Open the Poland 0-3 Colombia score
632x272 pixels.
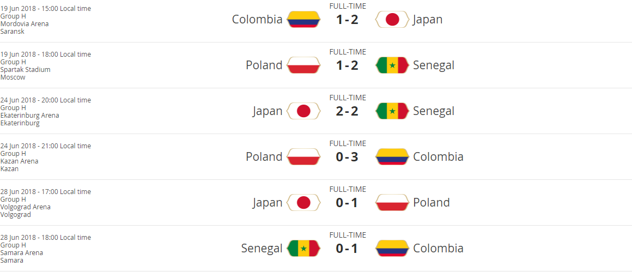pyautogui.click(x=348, y=158)
